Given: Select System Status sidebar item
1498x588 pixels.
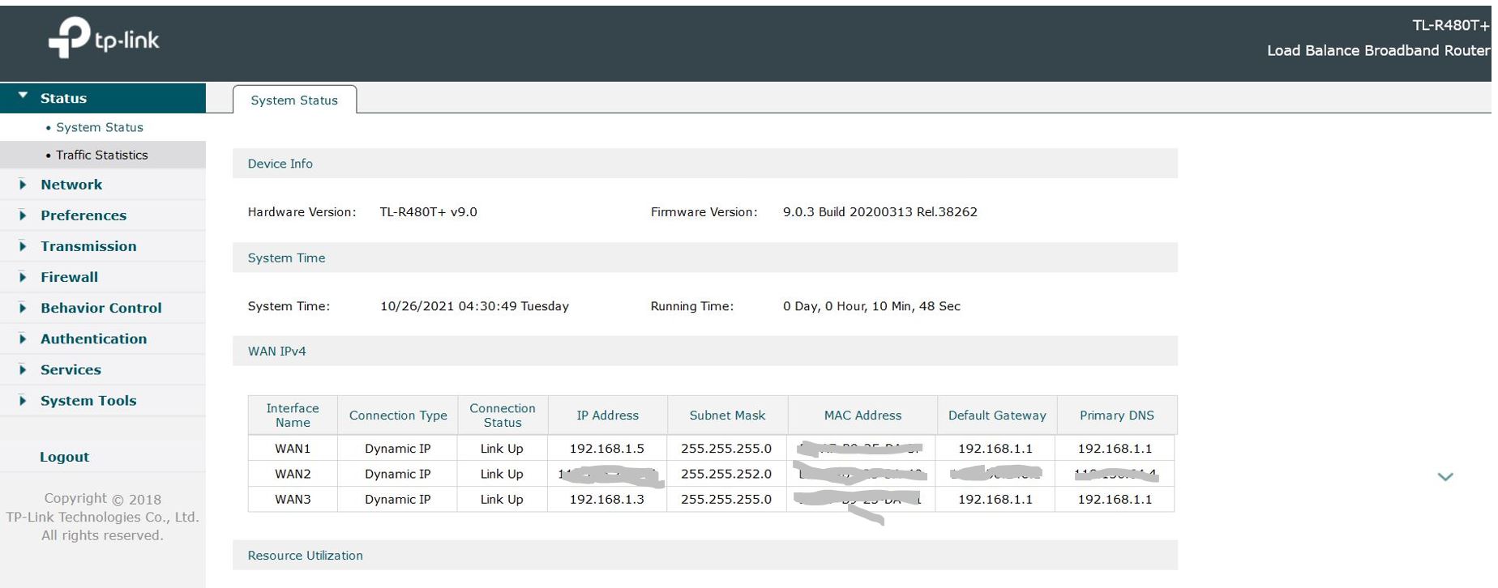Looking at the screenshot, I should click(x=99, y=127).
